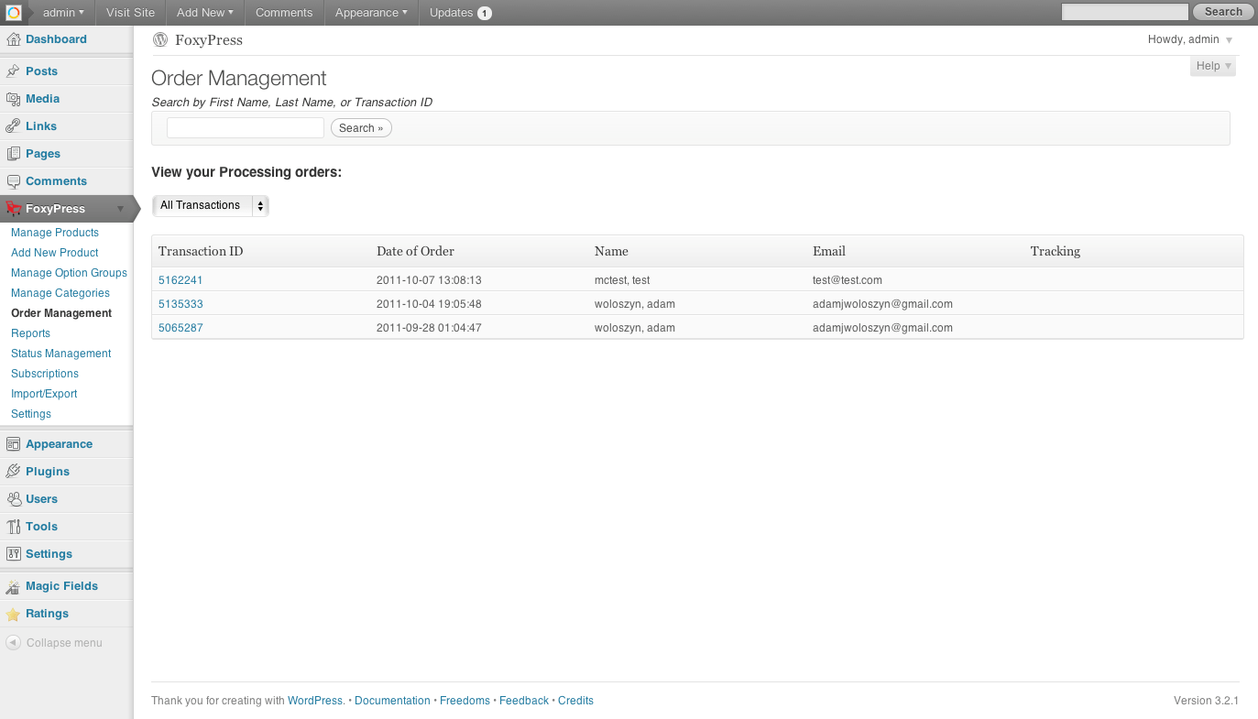Image resolution: width=1258 pixels, height=719 pixels.
Task: Open the Documentation footer link
Action: (x=392, y=701)
